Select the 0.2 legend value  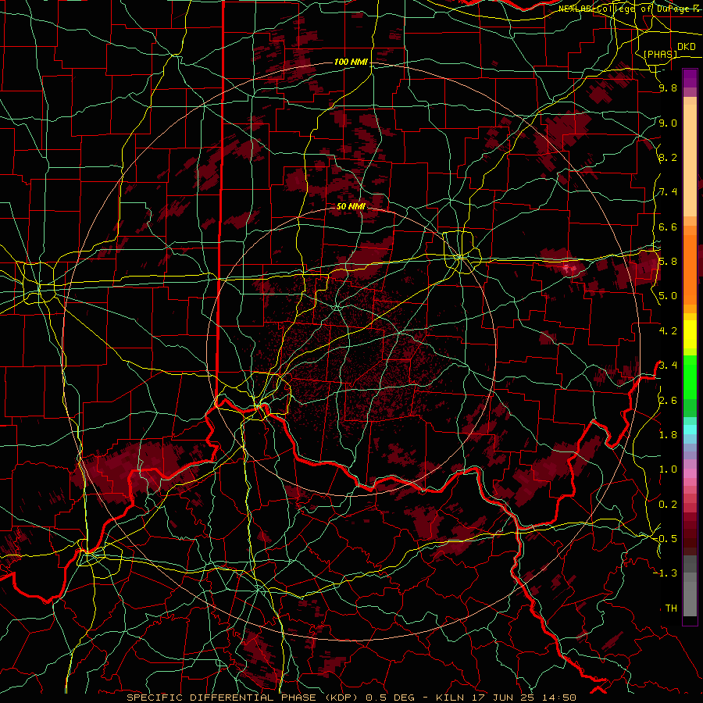(668, 505)
